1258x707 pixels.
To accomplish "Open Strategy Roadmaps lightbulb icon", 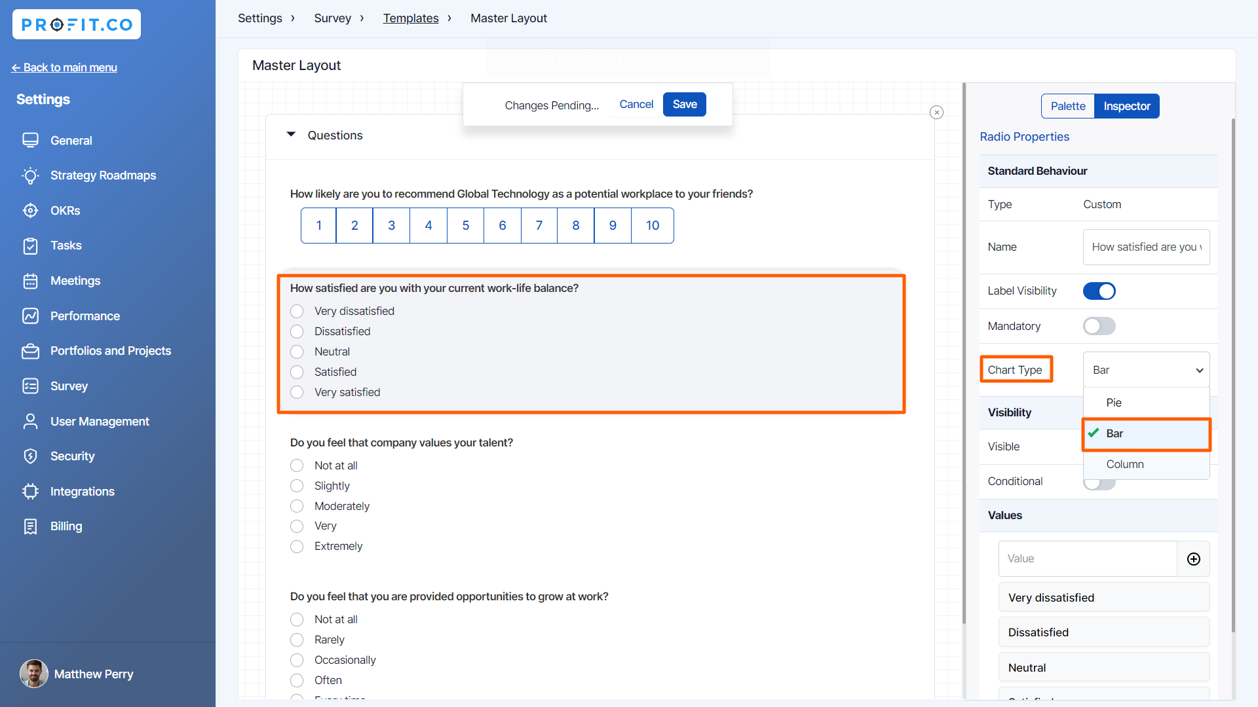I will pyautogui.click(x=30, y=175).
